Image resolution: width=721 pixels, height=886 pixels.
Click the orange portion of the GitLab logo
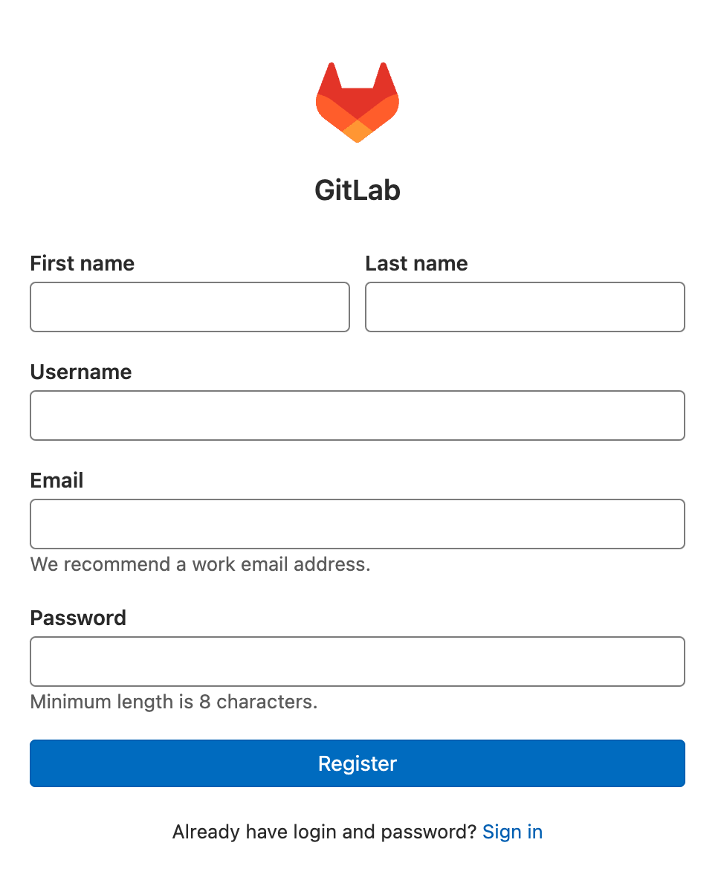(357, 130)
